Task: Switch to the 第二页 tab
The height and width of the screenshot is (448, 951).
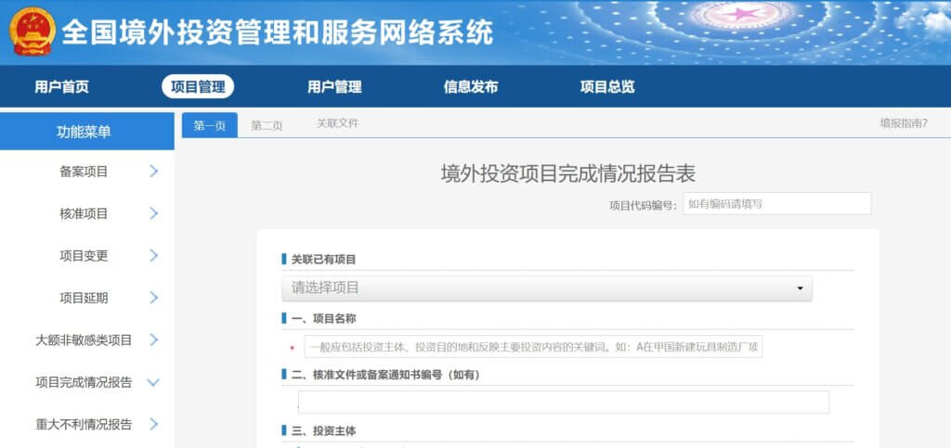Action: pos(267,125)
